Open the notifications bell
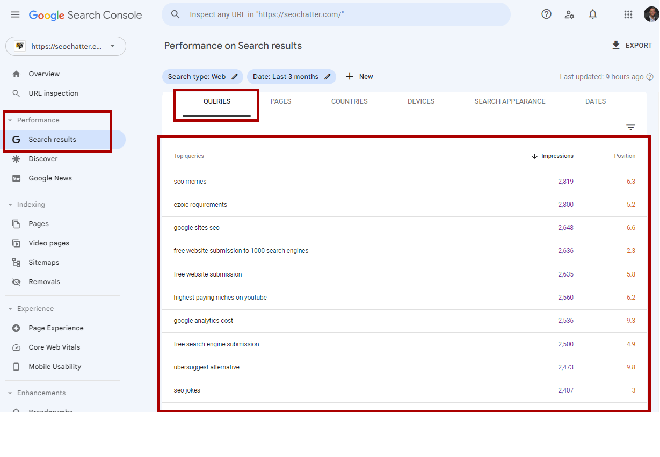The image size is (660, 457). click(x=593, y=14)
